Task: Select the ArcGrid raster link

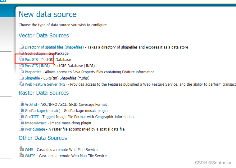Action: click(x=31, y=104)
